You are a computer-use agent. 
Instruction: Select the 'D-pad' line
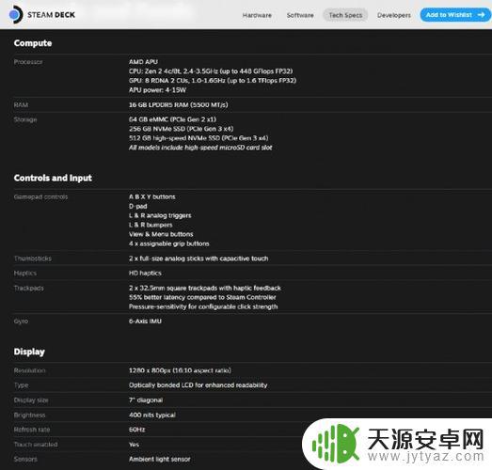(x=137, y=206)
